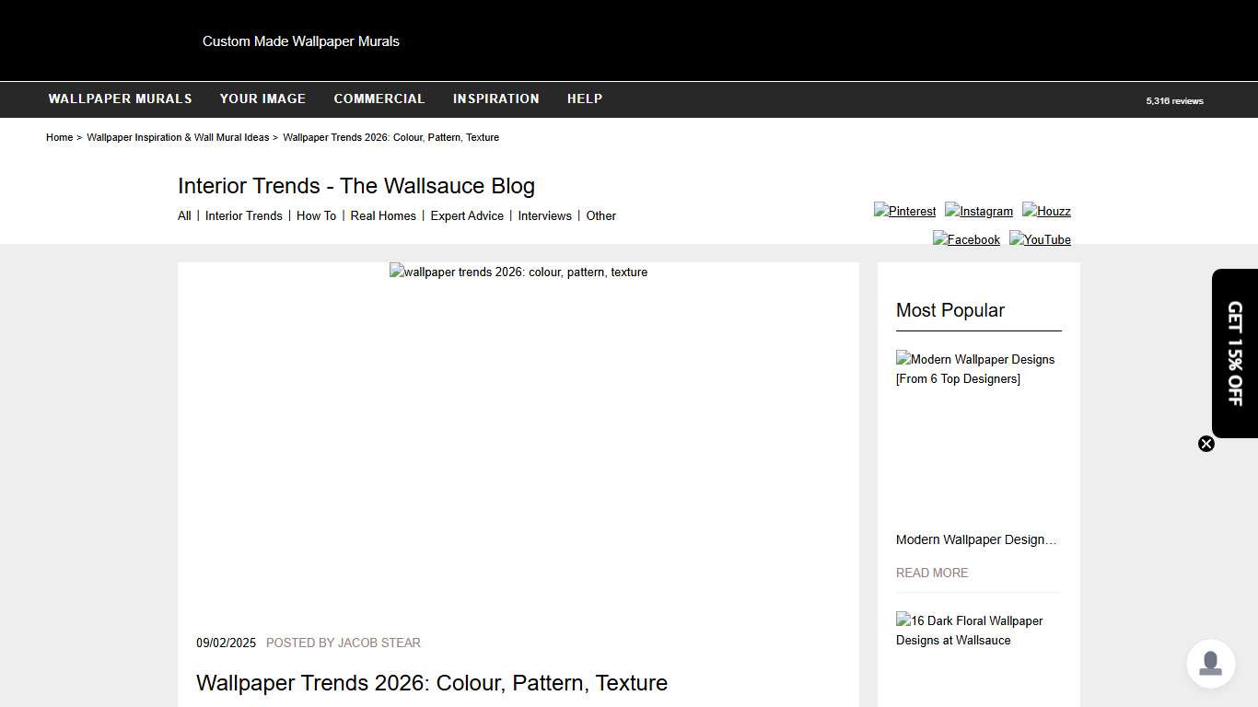Open the GET 15% OFF tab
The image size is (1258, 707).
point(1234,353)
